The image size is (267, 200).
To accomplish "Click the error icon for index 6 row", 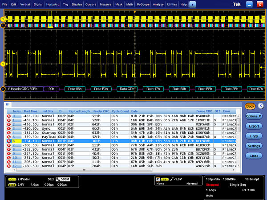I will coord(9,140).
